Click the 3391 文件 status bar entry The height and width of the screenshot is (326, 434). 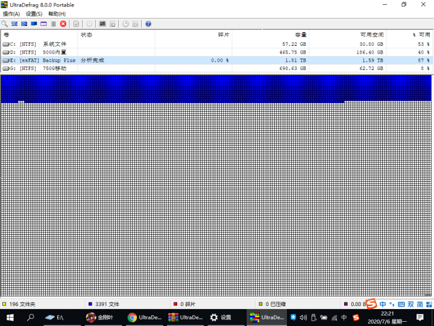pos(107,304)
